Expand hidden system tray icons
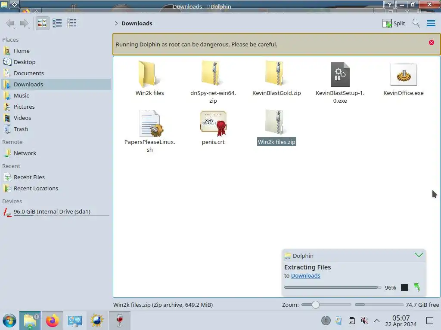The width and height of the screenshot is (441, 330). 377,321
